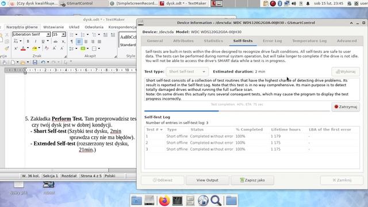The height and width of the screenshot is (207, 368).
Task: Click the new document icon in TextMaker
Action: pyautogui.click(x=13, y=62)
